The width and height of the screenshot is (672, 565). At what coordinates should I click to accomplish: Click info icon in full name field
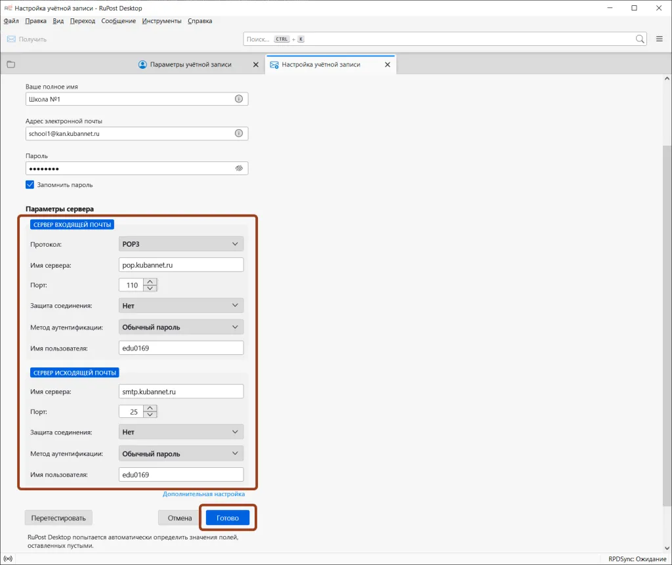click(x=239, y=99)
